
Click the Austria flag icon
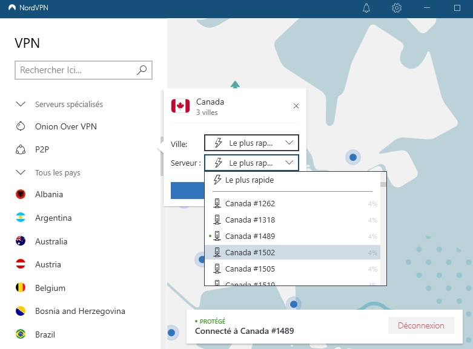(21, 264)
